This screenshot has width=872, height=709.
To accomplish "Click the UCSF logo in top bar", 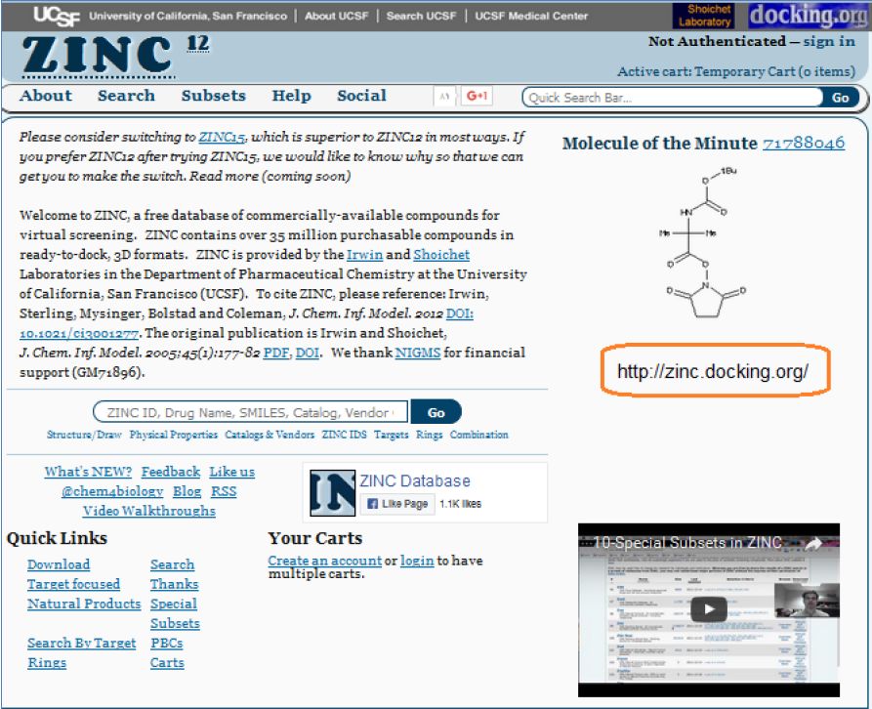I will pyautogui.click(x=57, y=17).
